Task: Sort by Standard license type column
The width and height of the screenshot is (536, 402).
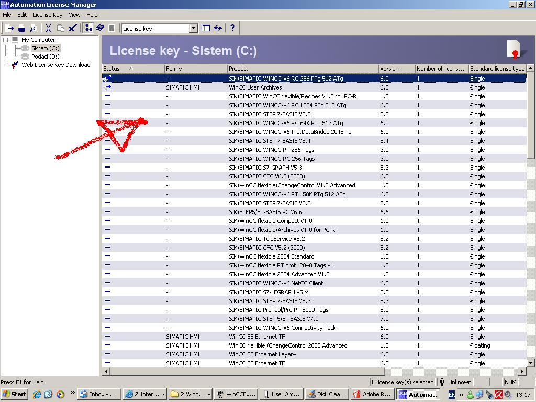Action: click(497, 69)
